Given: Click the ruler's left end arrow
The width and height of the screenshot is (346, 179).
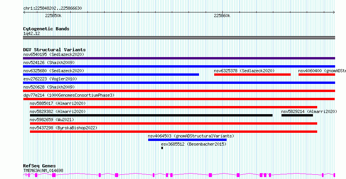Looking at the screenshot, I should tap(24, 12).
